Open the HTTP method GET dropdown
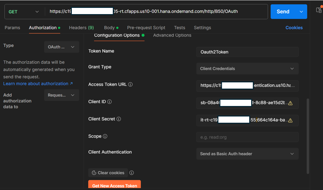This screenshot has height=190, width=323. click(x=24, y=12)
